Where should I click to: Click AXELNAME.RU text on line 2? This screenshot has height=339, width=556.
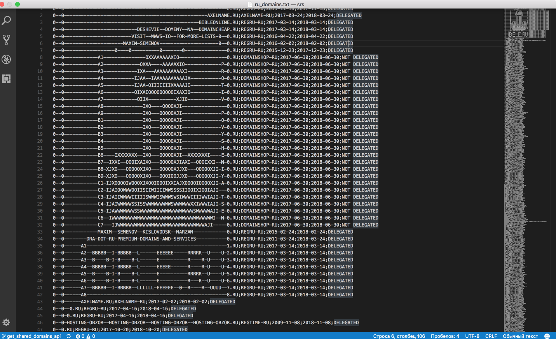[223, 16]
